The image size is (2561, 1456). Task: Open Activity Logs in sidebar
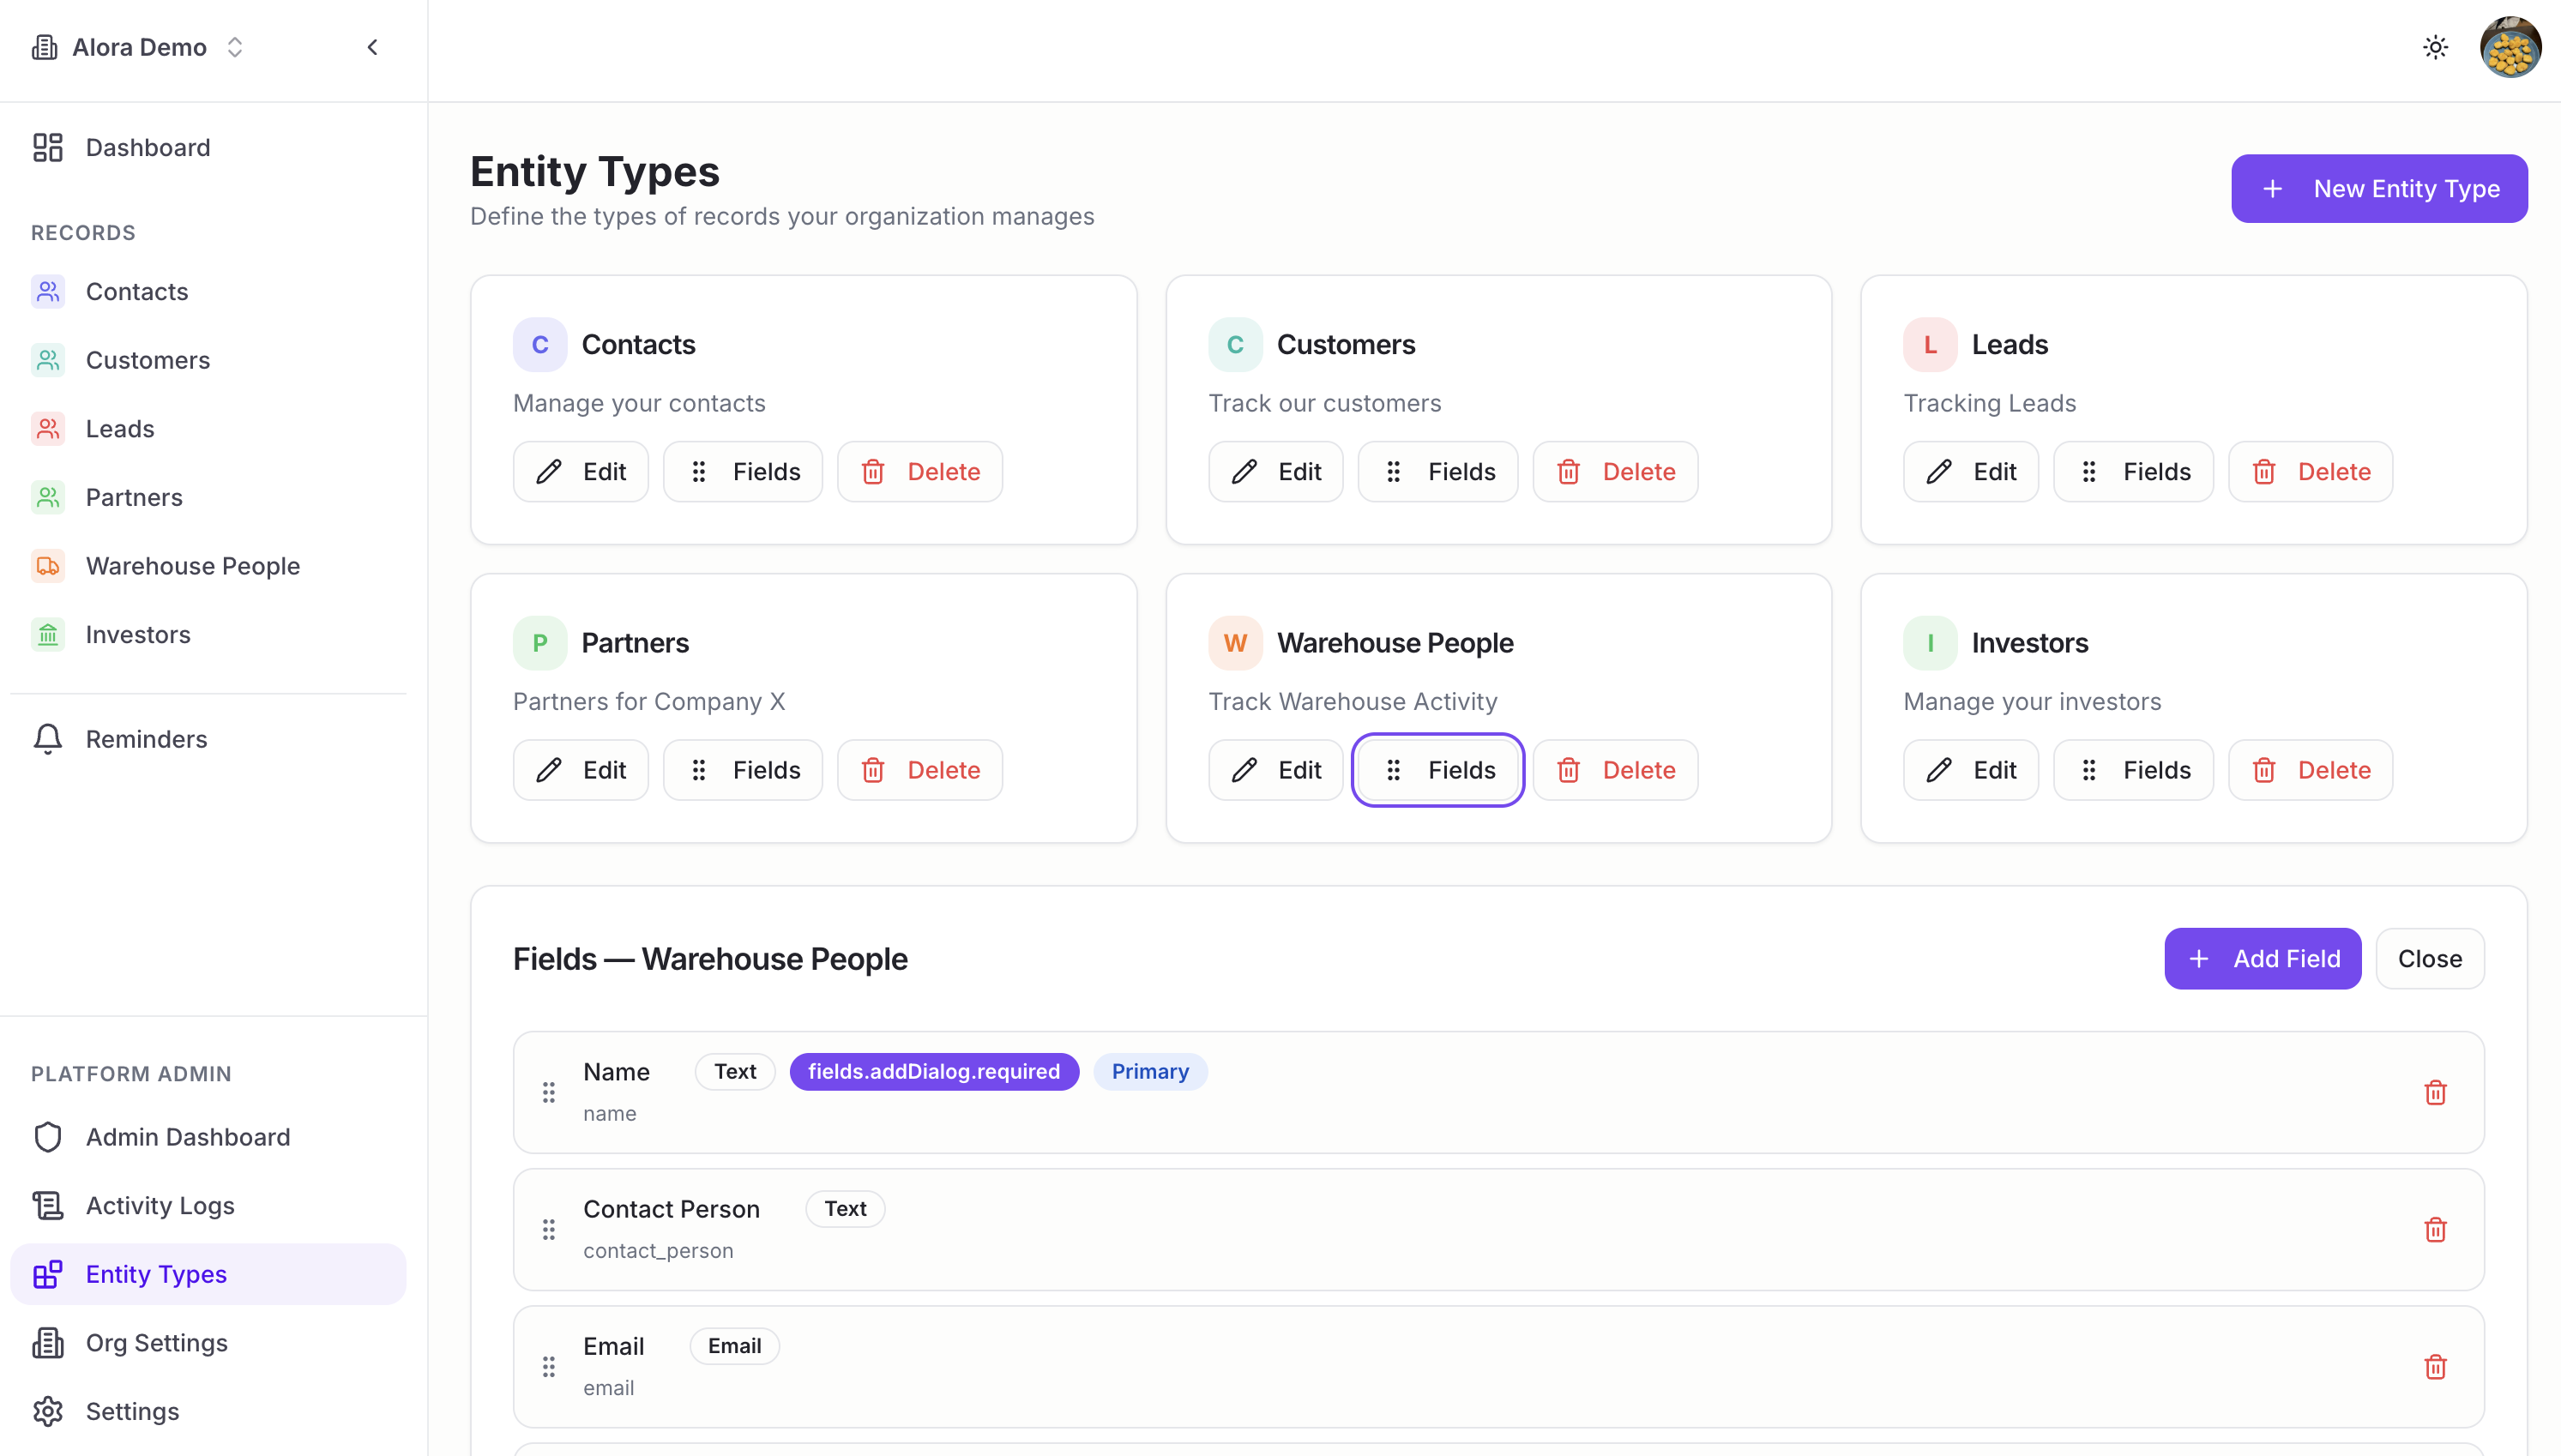pos(160,1205)
